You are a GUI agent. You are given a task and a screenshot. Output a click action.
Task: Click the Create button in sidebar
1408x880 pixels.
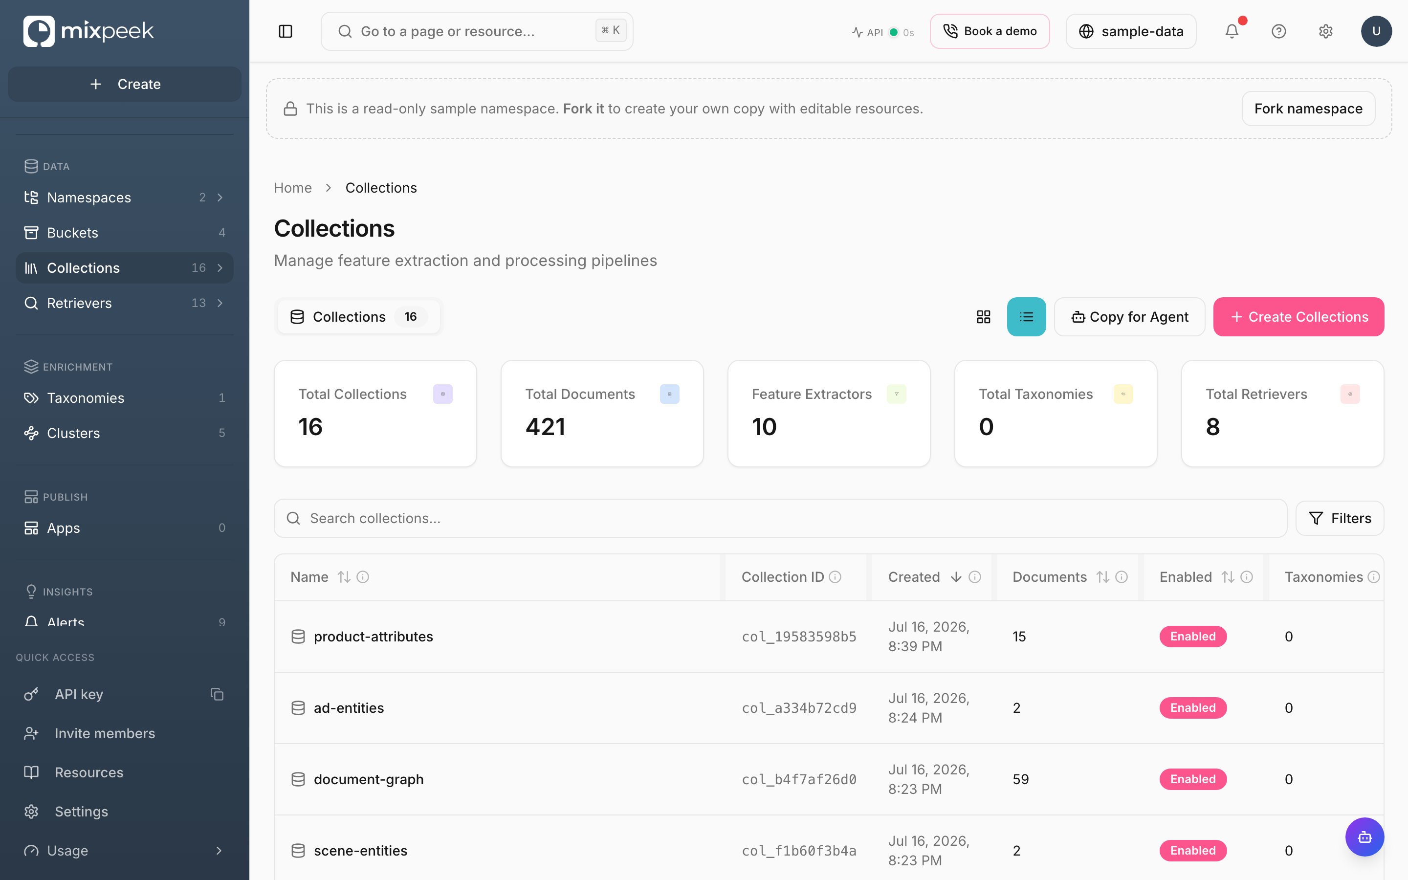click(125, 84)
